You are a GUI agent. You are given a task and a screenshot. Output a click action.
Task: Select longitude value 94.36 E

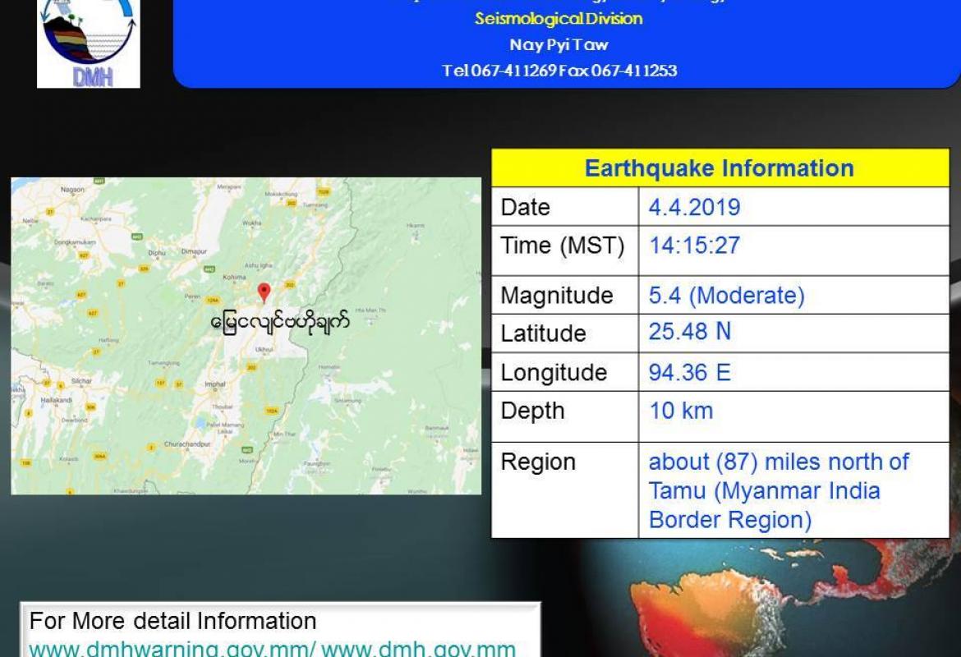click(x=689, y=372)
